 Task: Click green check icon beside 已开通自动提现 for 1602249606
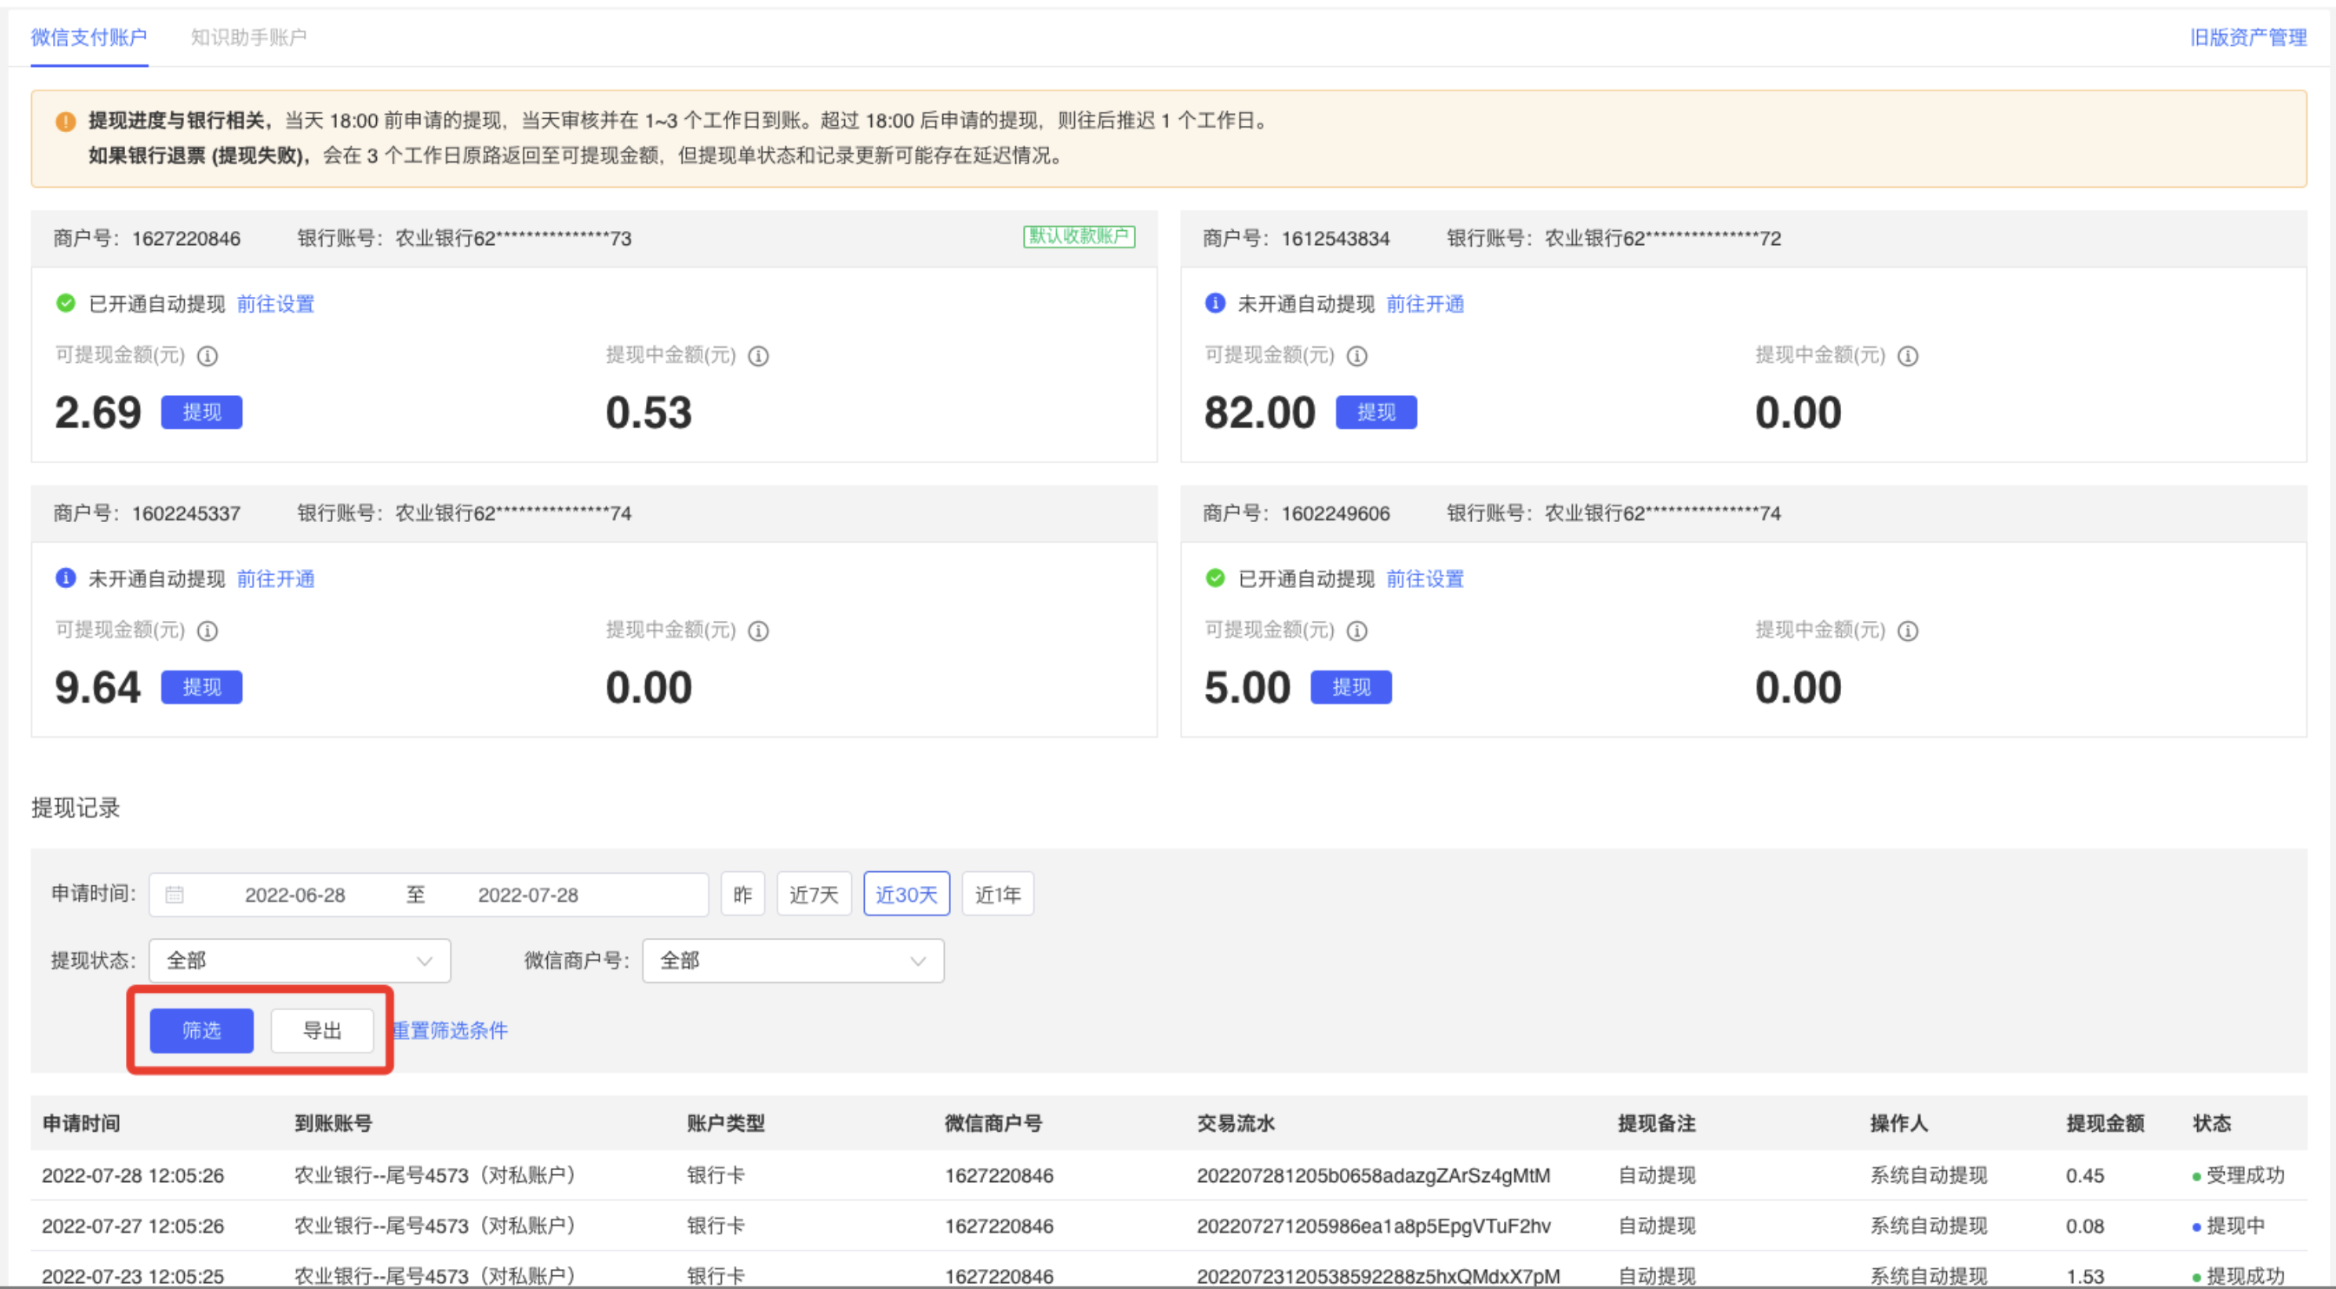coord(1215,578)
